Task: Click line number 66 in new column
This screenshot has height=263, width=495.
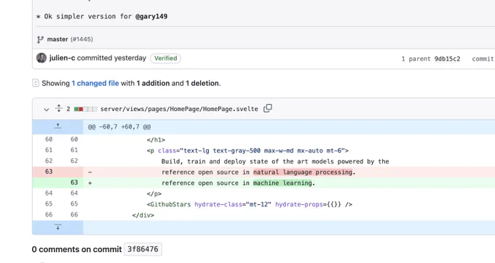Action: [74, 214]
